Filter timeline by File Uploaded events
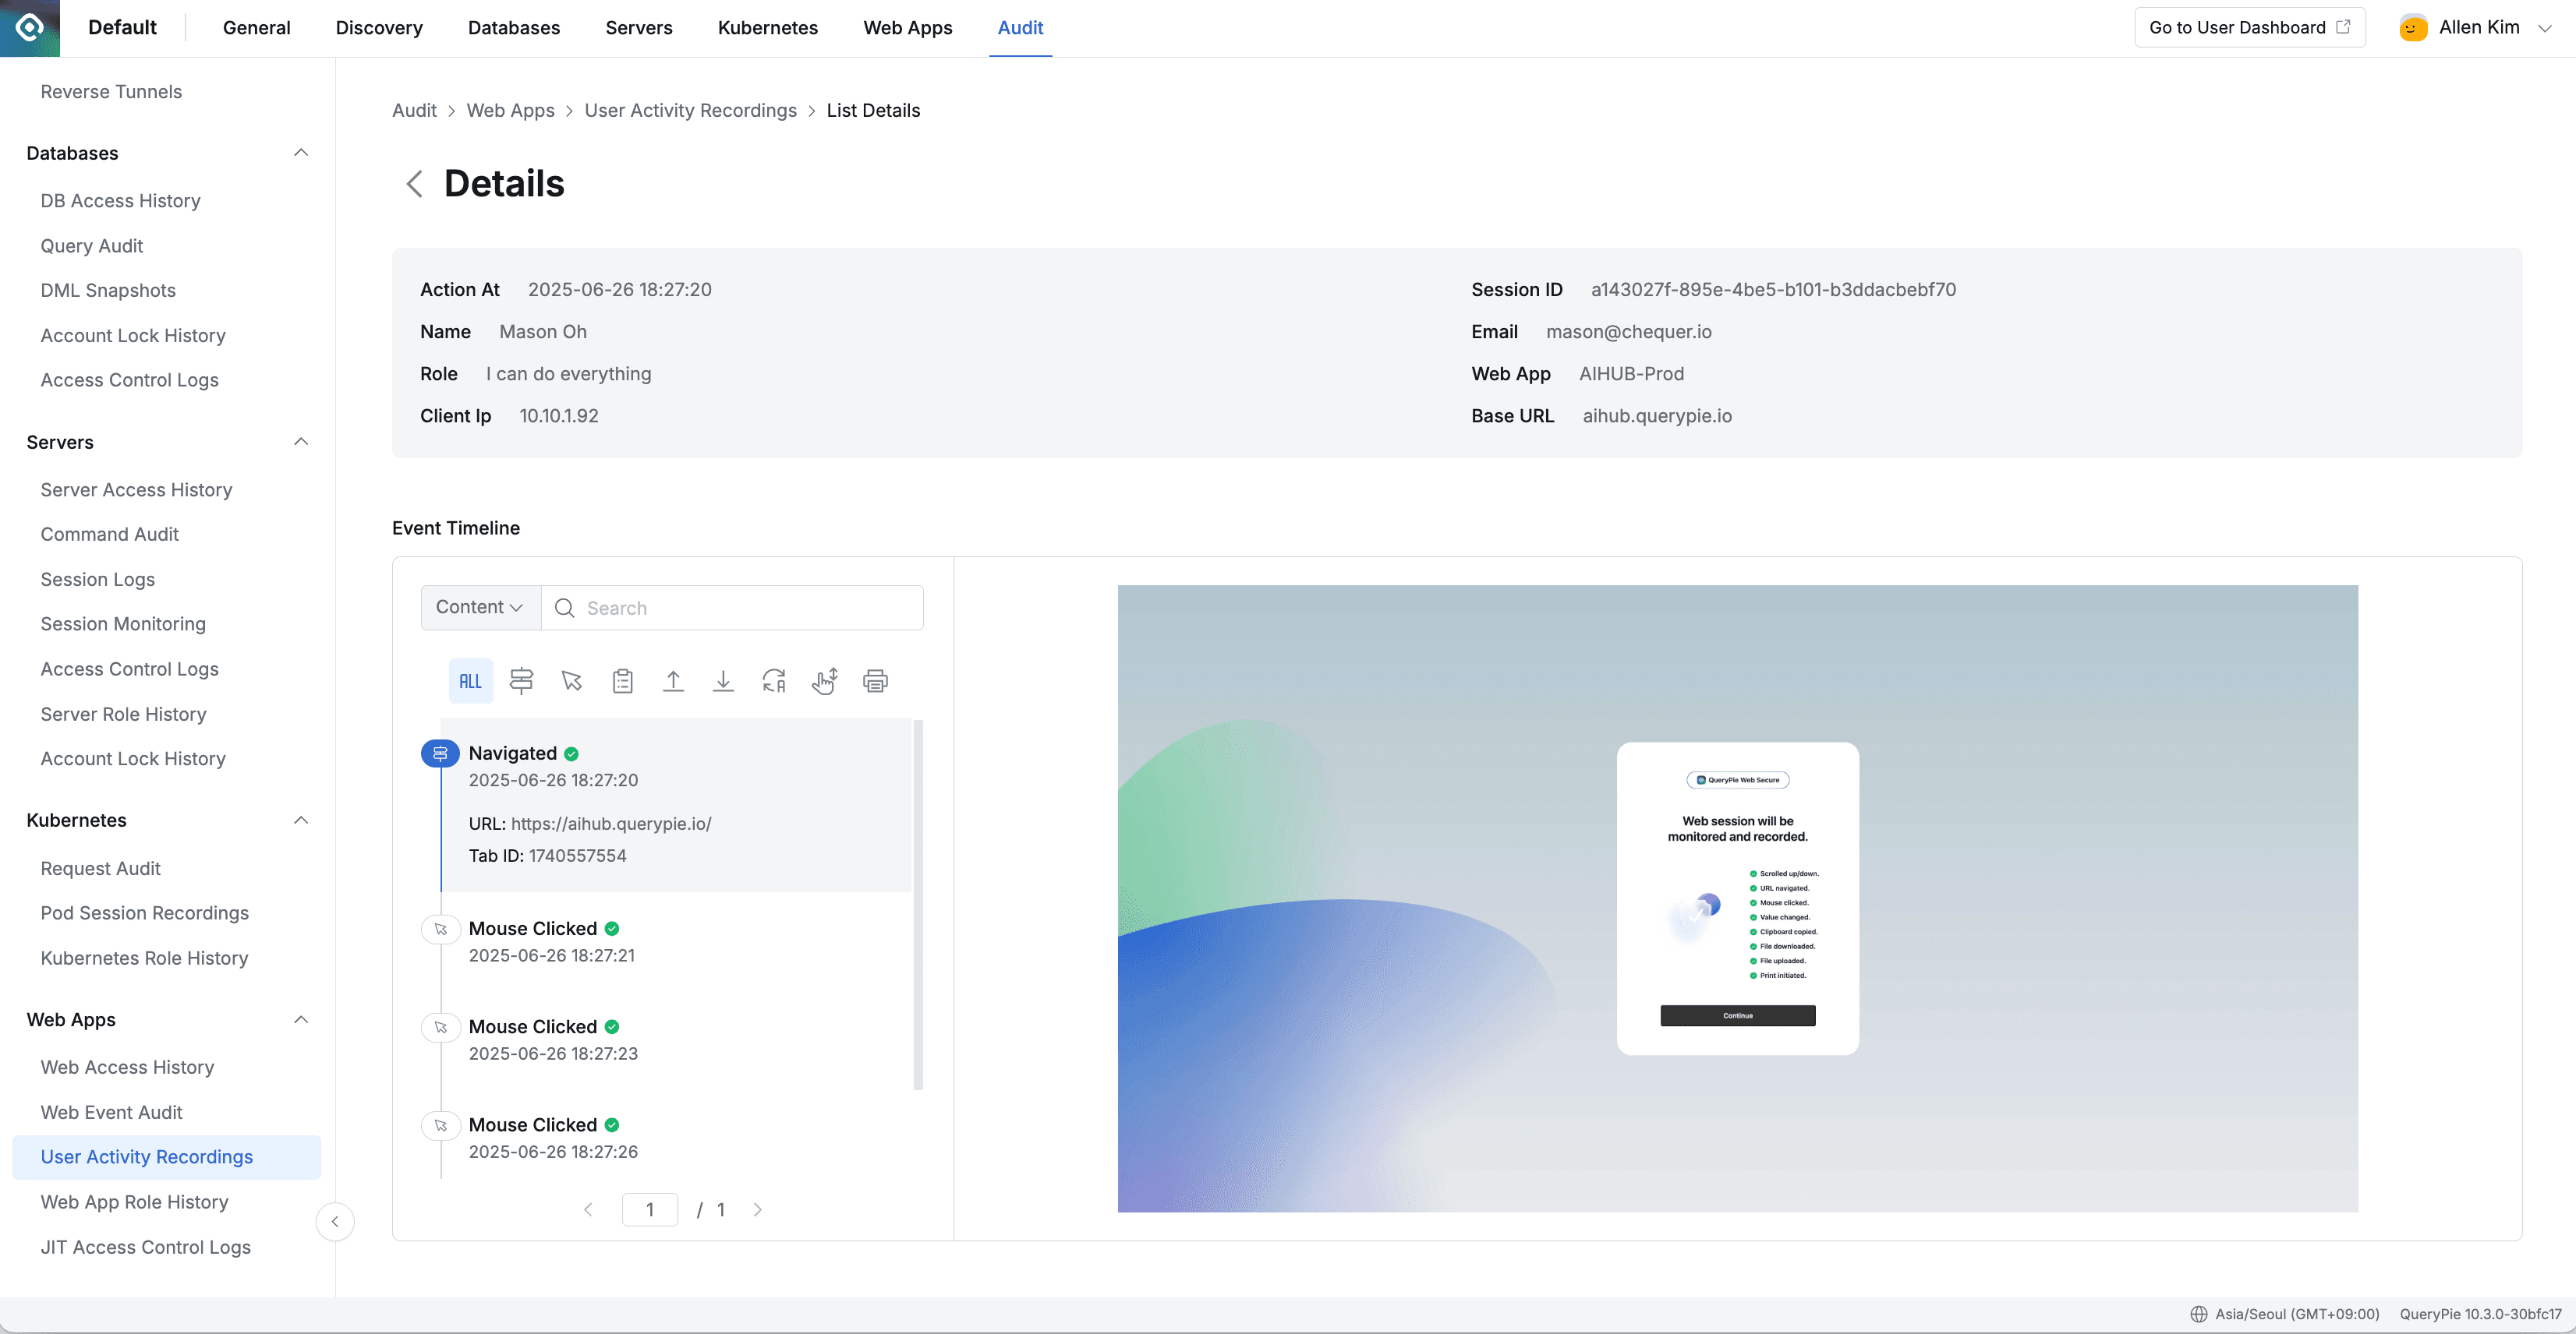This screenshot has height=1334, width=2576. pos(673,680)
